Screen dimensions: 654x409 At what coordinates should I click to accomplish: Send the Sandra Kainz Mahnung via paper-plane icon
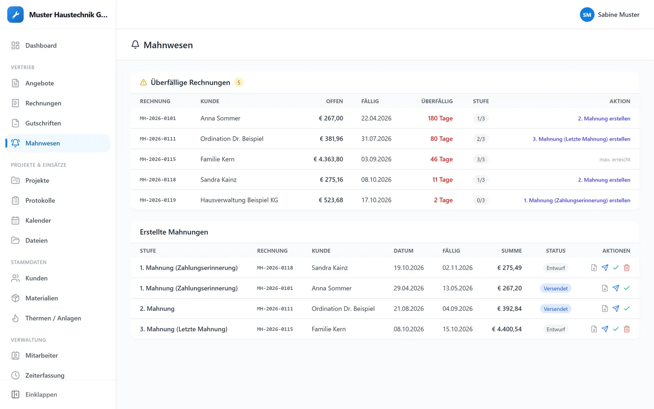tap(605, 268)
